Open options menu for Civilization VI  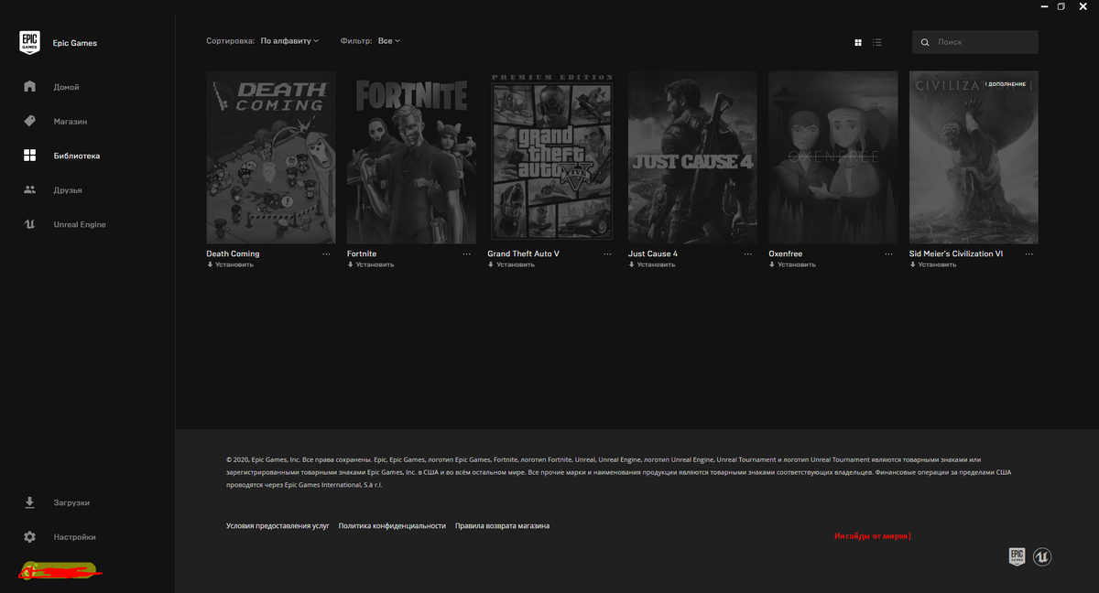(x=1029, y=253)
